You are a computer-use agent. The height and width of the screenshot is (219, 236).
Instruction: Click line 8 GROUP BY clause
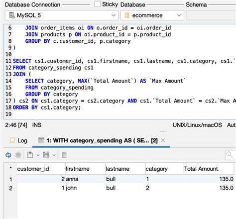pyautogui.click(x=78, y=41)
